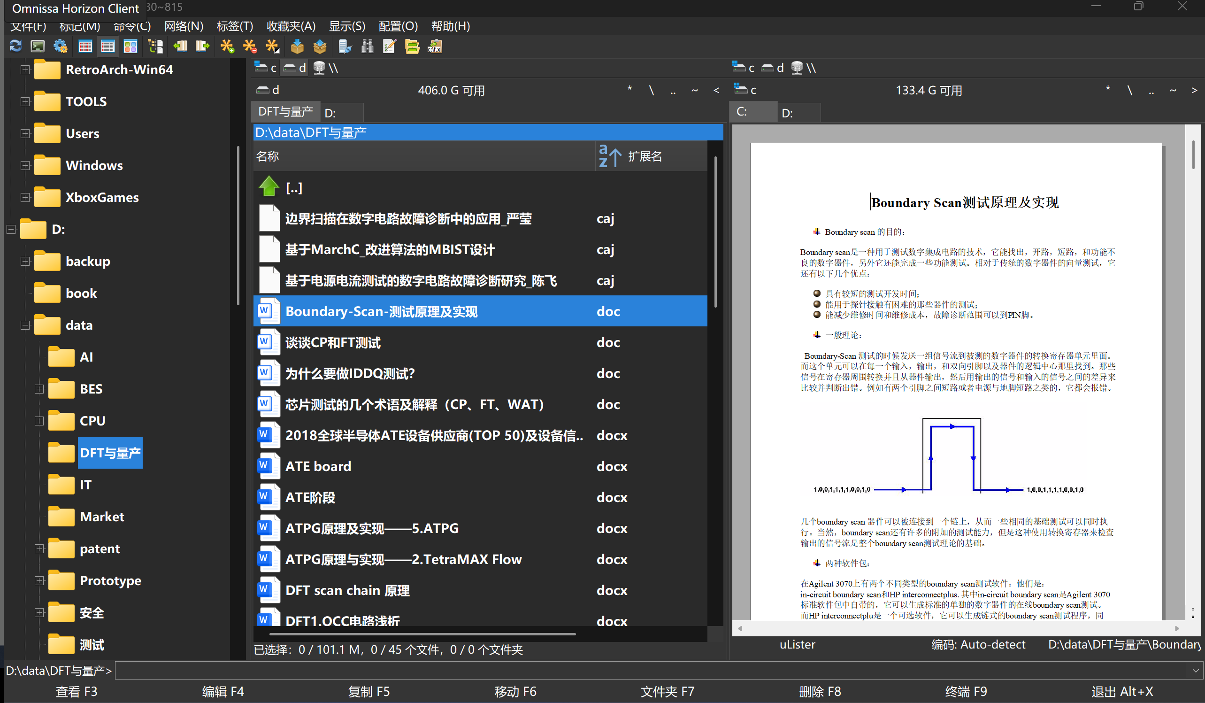
Task: Open the 收藏夹(A) menu
Action: (291, 26)
